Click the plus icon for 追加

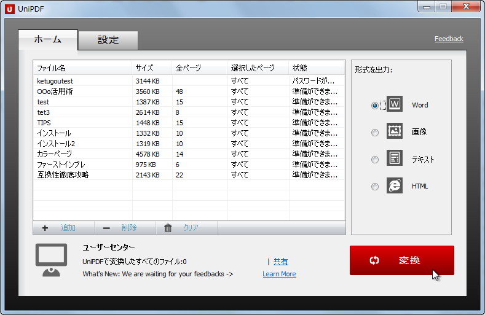(x=45, y=228)
